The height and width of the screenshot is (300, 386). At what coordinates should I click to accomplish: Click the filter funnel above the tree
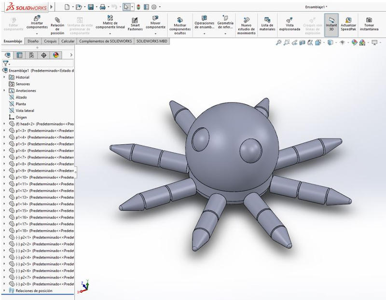coord(5,63)
